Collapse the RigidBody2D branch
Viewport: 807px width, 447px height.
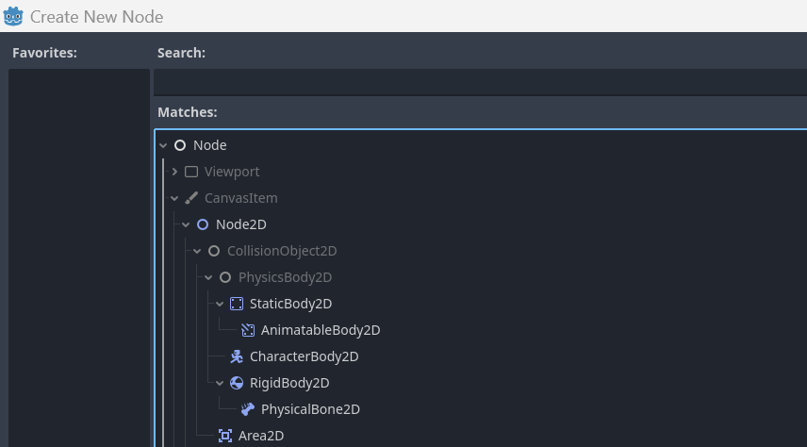[x=220, y=383]
